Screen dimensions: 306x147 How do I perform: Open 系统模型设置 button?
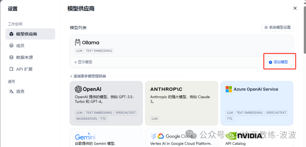click(277, 28)
